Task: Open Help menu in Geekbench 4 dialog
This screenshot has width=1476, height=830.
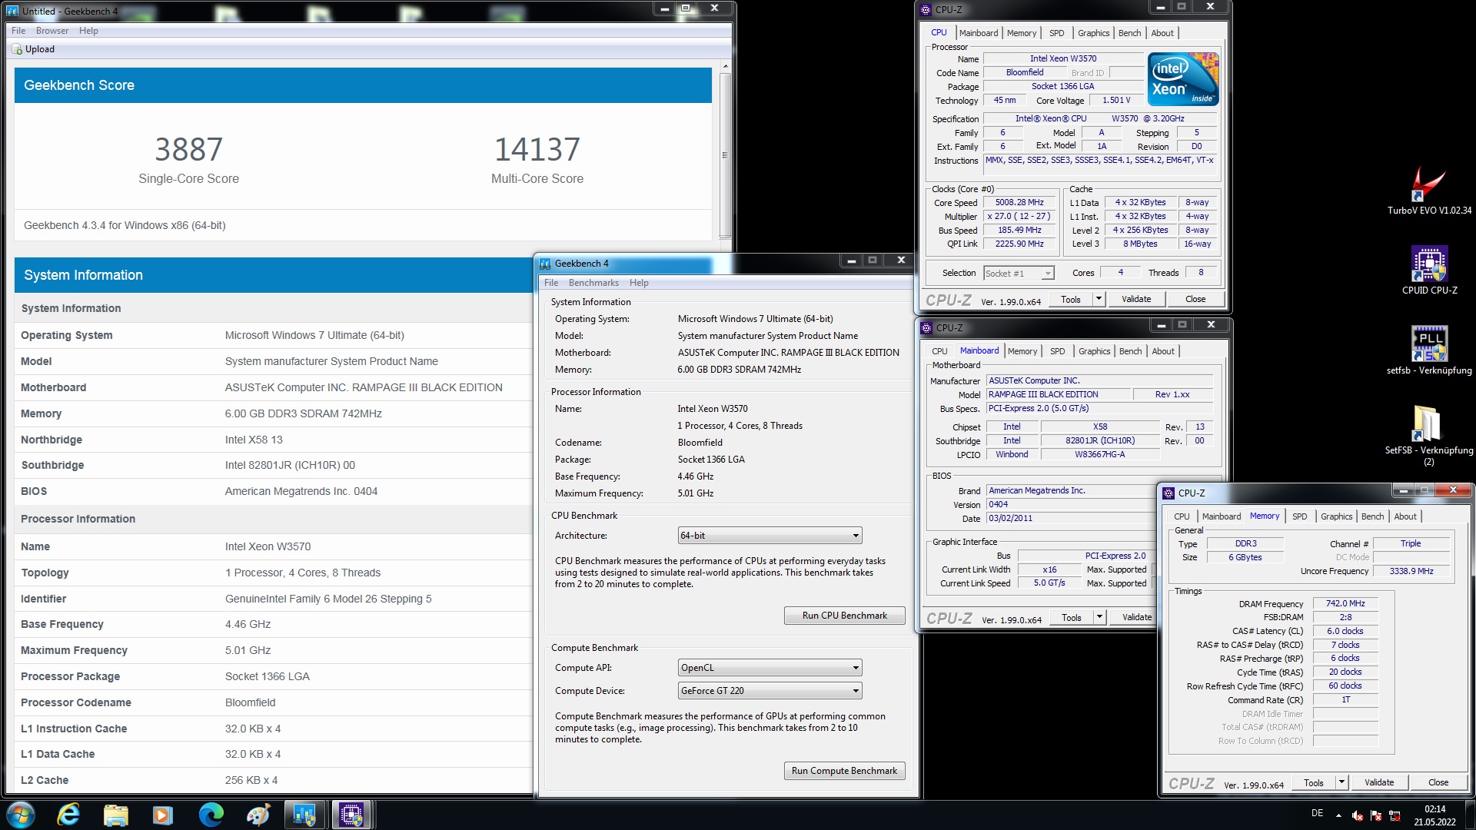Action: 639,283
